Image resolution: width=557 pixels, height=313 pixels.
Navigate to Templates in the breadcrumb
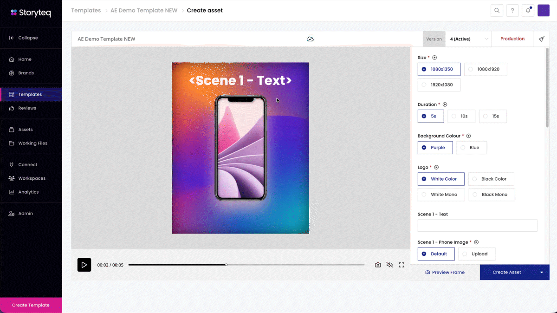86,10
